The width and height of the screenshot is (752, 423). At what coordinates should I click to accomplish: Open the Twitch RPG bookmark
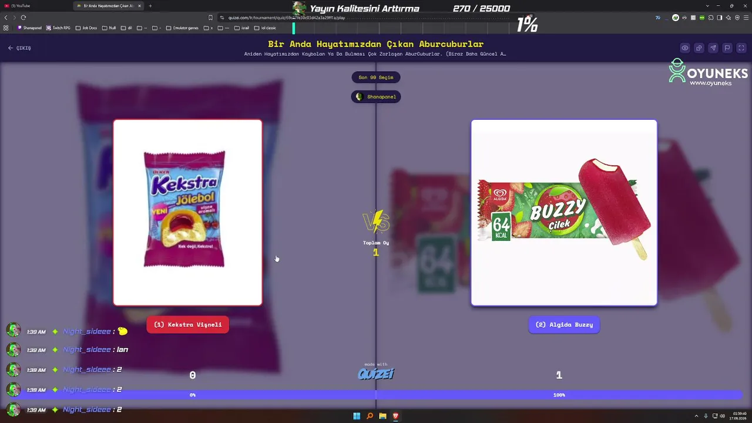59,28
